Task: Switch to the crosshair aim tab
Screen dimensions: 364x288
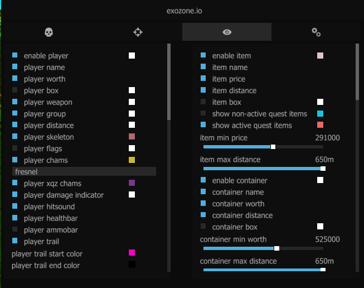Action: pos(138,32)
